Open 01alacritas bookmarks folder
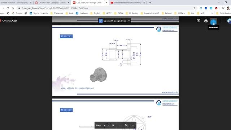Screen dimensions: 231x130 click(x=57, y=13)
